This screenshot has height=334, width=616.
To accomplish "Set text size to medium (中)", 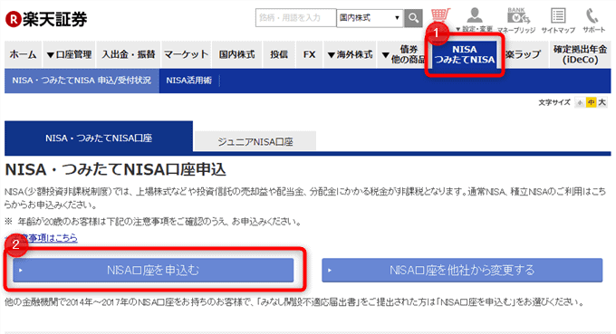I will 591,103.
